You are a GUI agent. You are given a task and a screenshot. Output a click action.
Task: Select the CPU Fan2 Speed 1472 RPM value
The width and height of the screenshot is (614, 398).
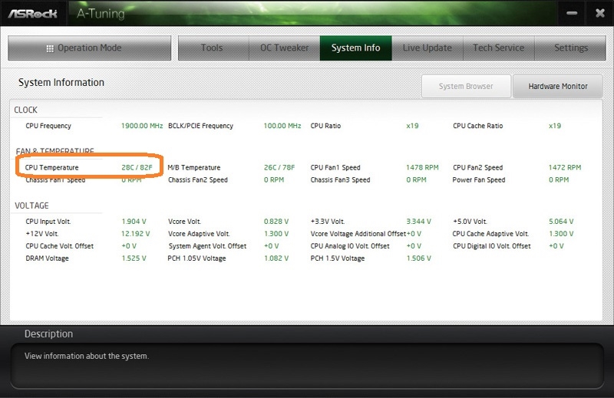point(565,167)
